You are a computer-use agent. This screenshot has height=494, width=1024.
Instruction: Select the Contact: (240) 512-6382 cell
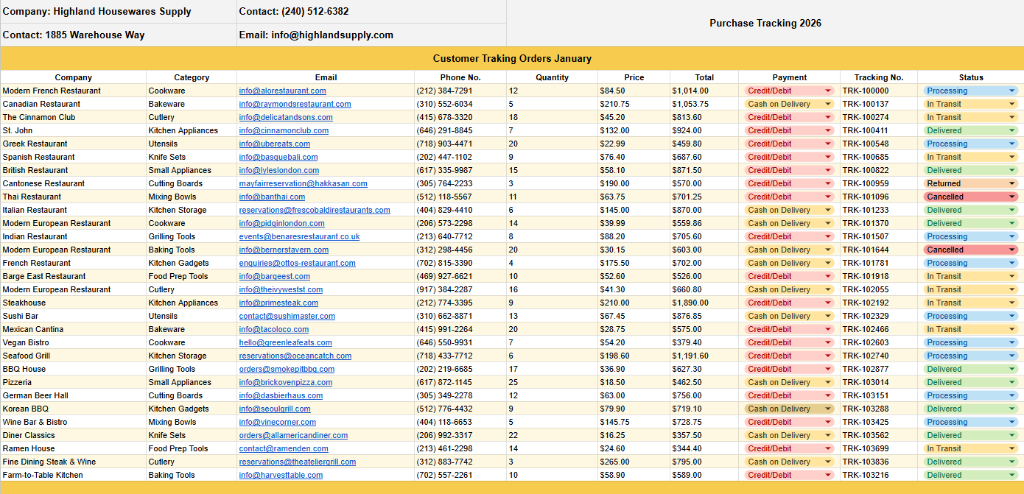[372, 11]
